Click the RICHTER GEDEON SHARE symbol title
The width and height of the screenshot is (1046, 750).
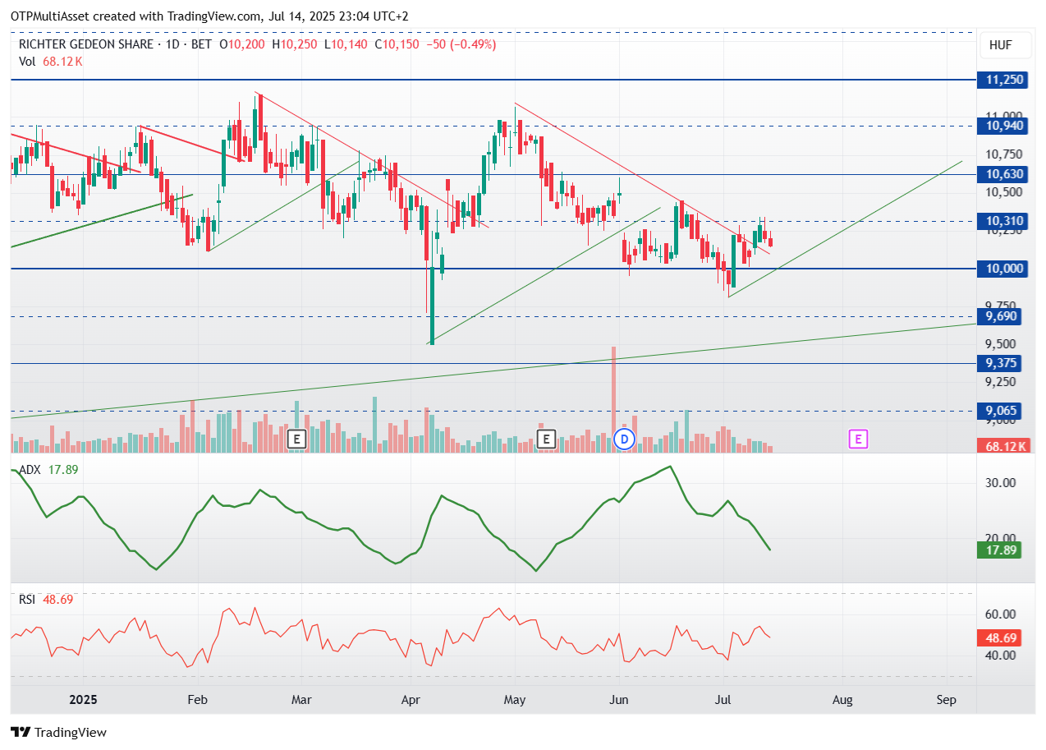[x=85, y=44]
